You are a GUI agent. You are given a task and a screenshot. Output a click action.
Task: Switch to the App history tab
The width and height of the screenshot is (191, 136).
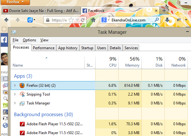(68, 48)
